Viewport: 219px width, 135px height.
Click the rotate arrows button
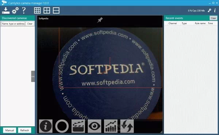[127, 126]
